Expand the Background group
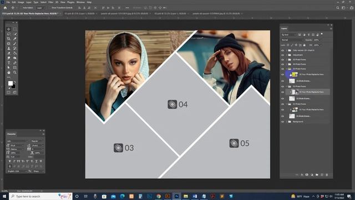Image resolution: width=355 pixels, height=200 pixels. point(286,122)
